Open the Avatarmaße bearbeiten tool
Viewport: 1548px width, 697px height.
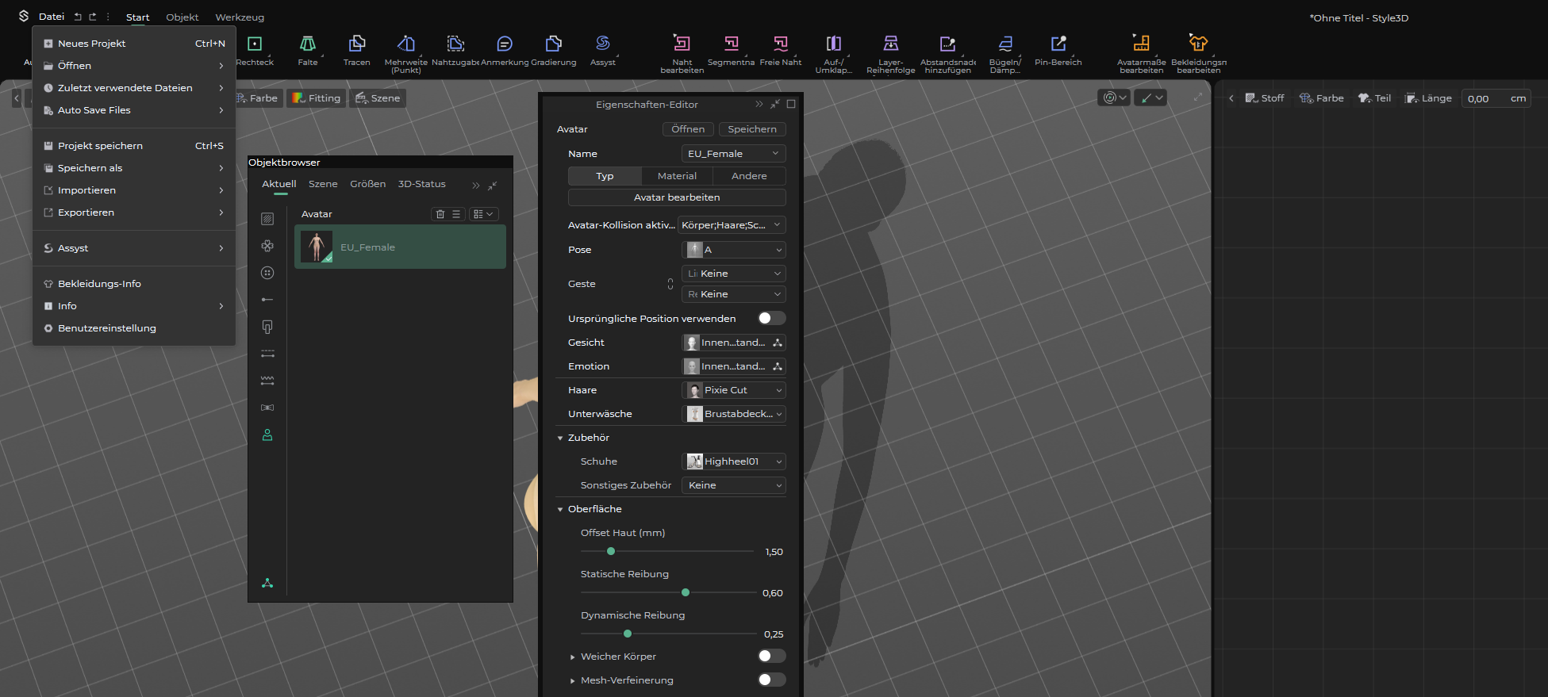click(1142, 53)
